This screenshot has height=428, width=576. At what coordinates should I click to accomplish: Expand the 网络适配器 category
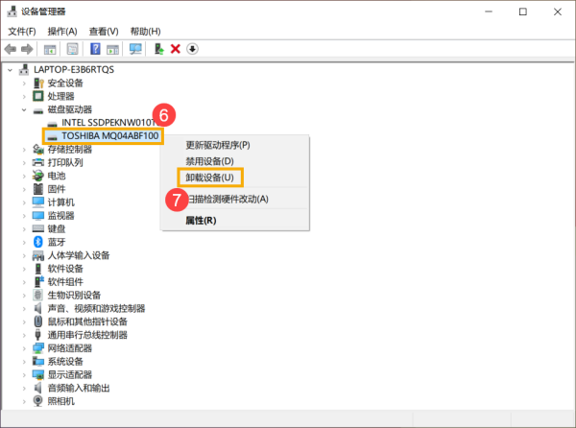click(x=26, y=348)
